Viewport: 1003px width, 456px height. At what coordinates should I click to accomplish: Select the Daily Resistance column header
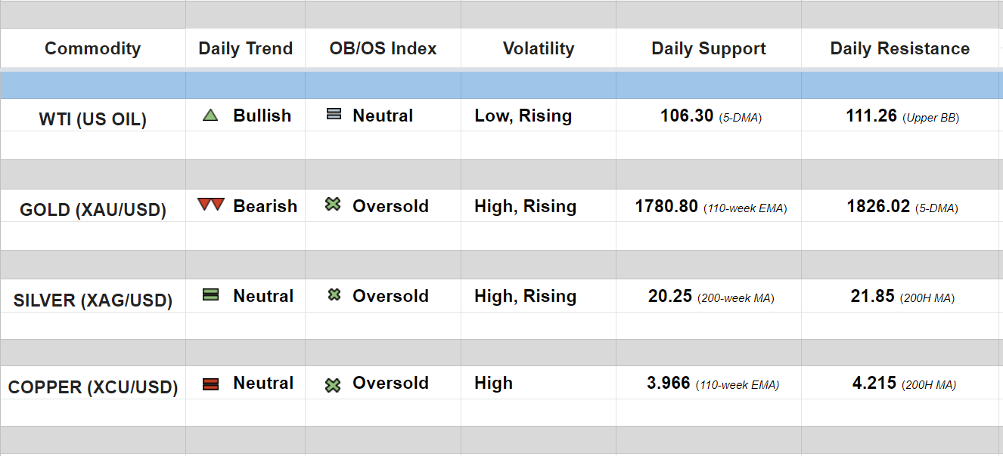pyautogui.click(x=899, y=49)
